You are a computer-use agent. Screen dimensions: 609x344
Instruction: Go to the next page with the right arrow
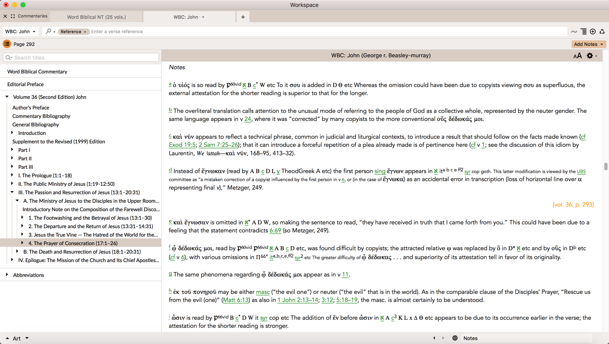click(x=443, y=338)
